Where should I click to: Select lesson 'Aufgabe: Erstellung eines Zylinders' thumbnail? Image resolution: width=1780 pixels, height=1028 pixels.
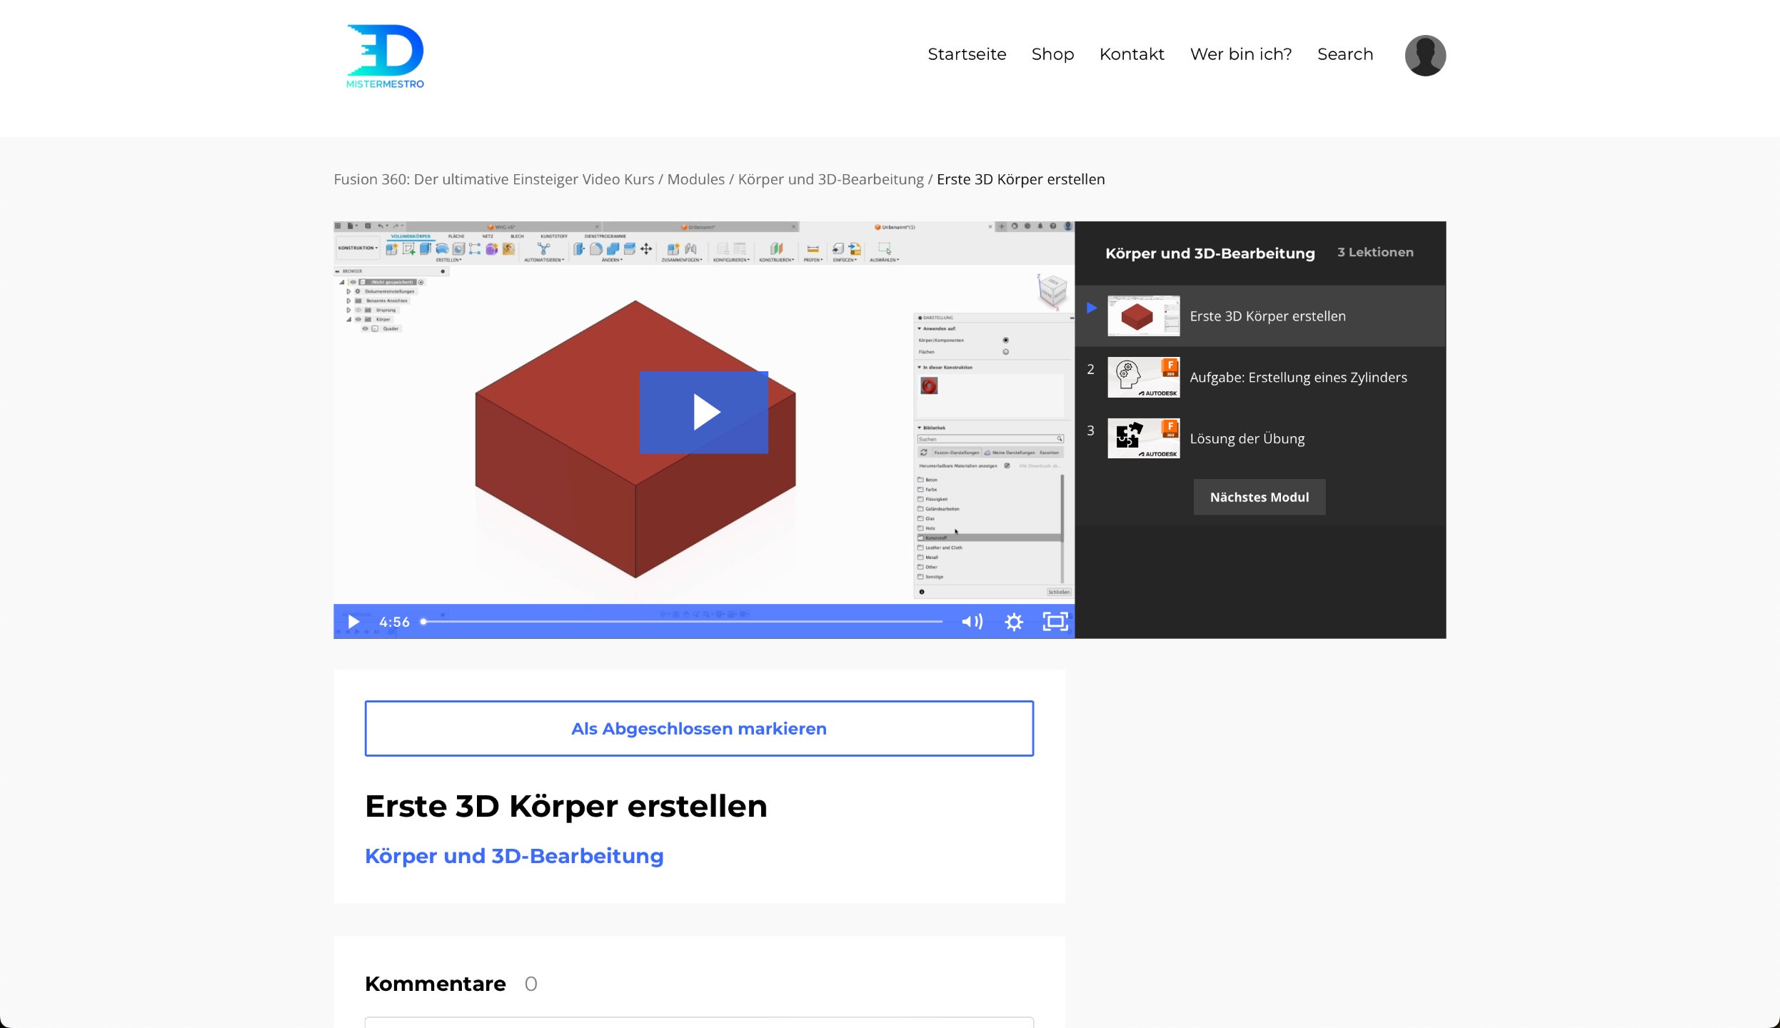(x=1143, y=377)
